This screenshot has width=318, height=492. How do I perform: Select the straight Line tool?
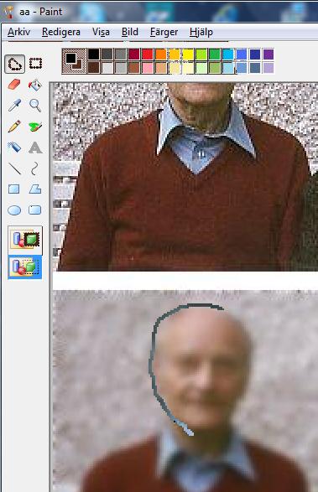pos(14,168)
